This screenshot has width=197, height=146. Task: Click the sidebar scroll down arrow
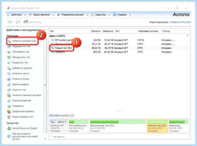click(45, 138)
